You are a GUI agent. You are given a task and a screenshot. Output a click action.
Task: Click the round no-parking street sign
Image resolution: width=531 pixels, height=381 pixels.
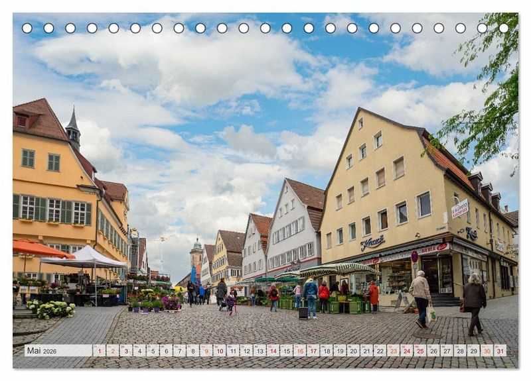point(415,256)
